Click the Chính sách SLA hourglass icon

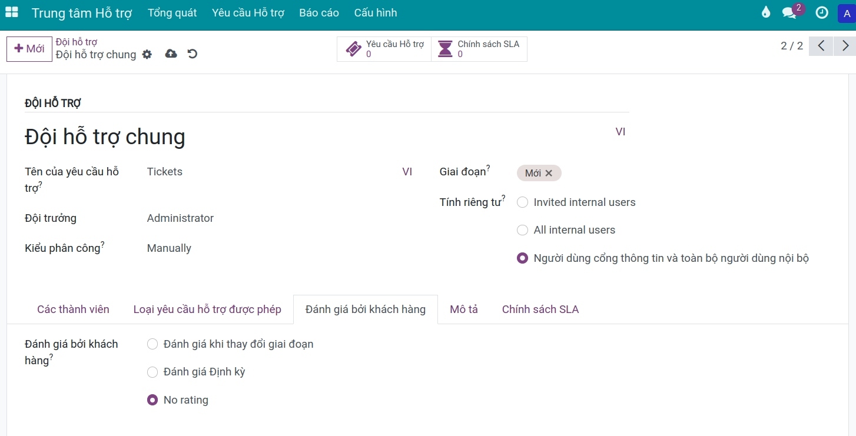[x=446, y=49]
